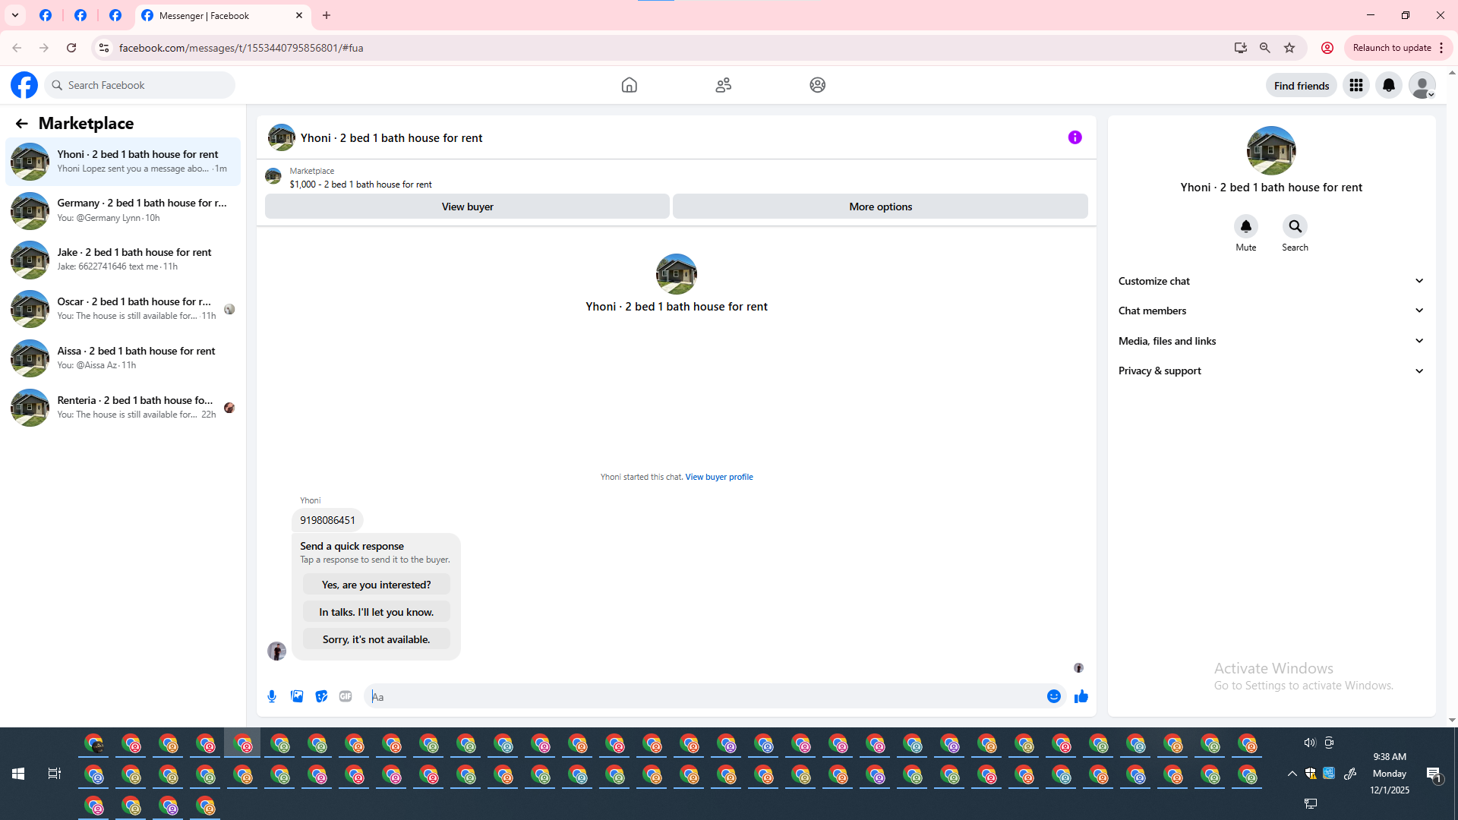Screen dimensions: 1458x820
Task: Open the emoji picker icon
Action: [x=1053, y=696]
